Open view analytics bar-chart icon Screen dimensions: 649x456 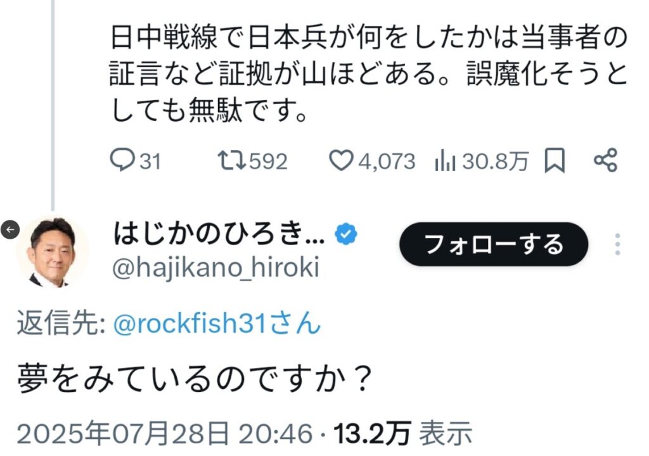tap(445, 161)
